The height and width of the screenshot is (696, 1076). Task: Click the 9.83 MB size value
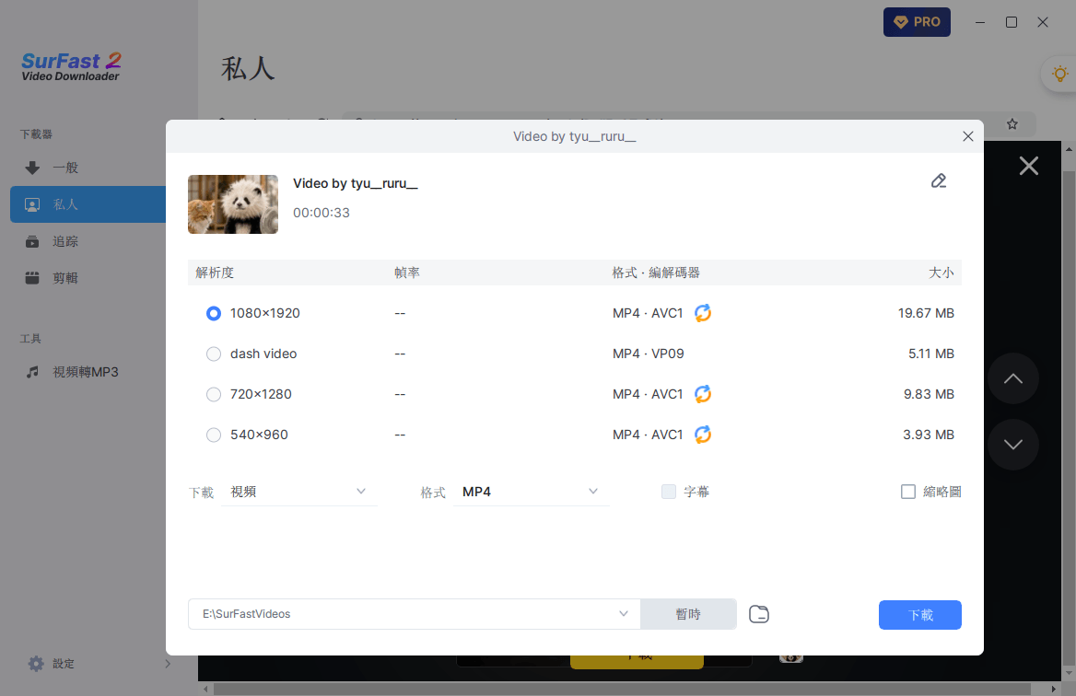[929, 394]
